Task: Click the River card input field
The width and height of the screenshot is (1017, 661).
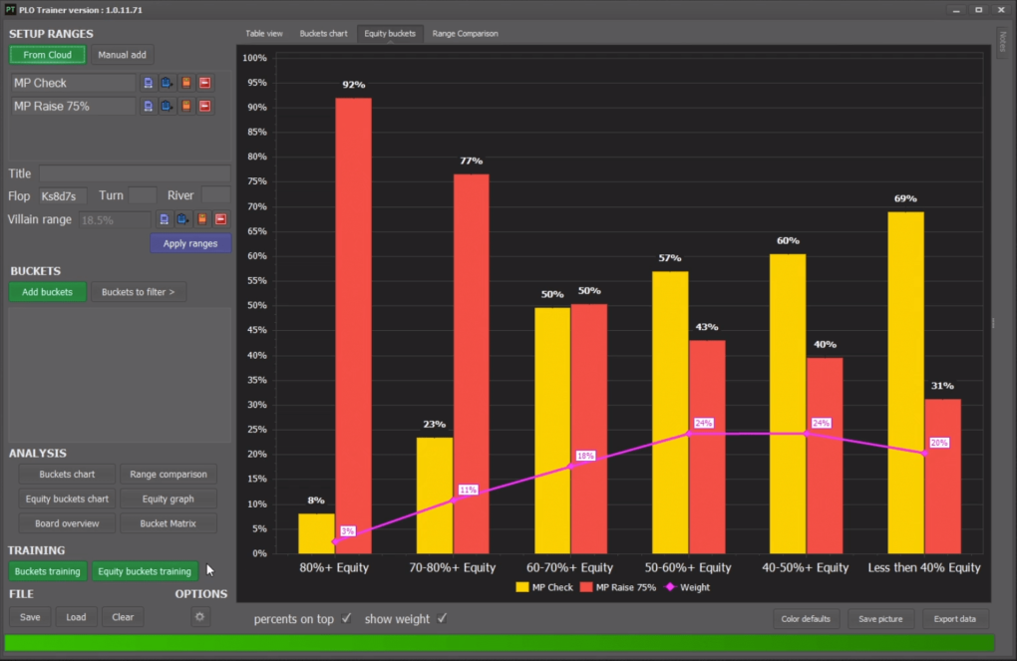Action: click(x=215, y=195)
